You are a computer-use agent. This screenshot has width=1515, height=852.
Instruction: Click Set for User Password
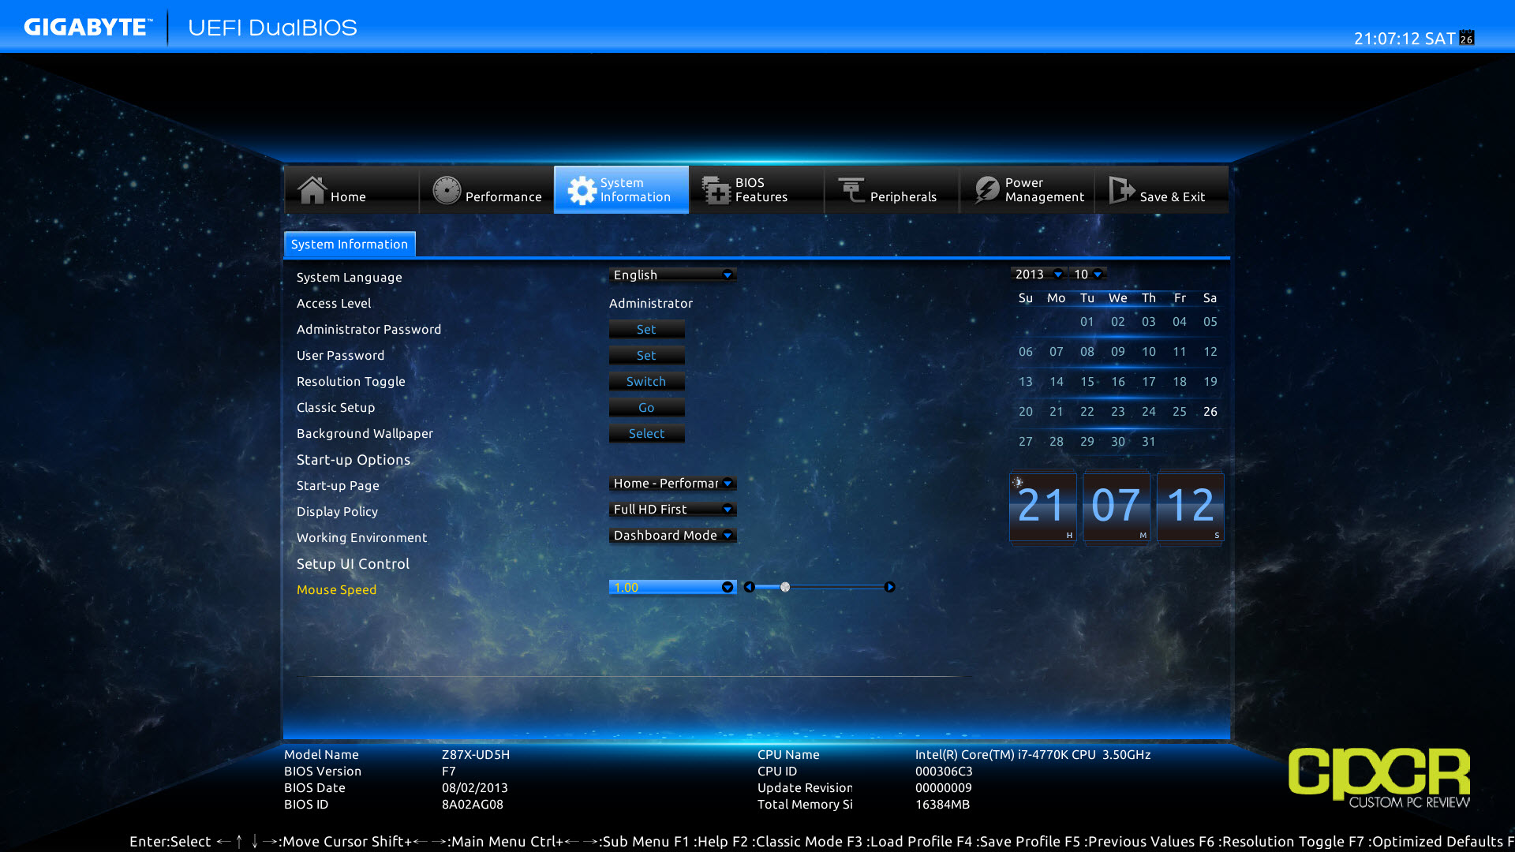click(646, 356)
